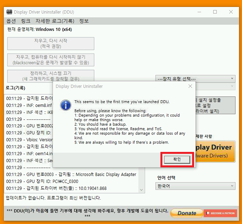The width and height of the screenshot is (242, 224).
Task: Open the 언어 선택 한국어 dropdown
Action: 195,186
